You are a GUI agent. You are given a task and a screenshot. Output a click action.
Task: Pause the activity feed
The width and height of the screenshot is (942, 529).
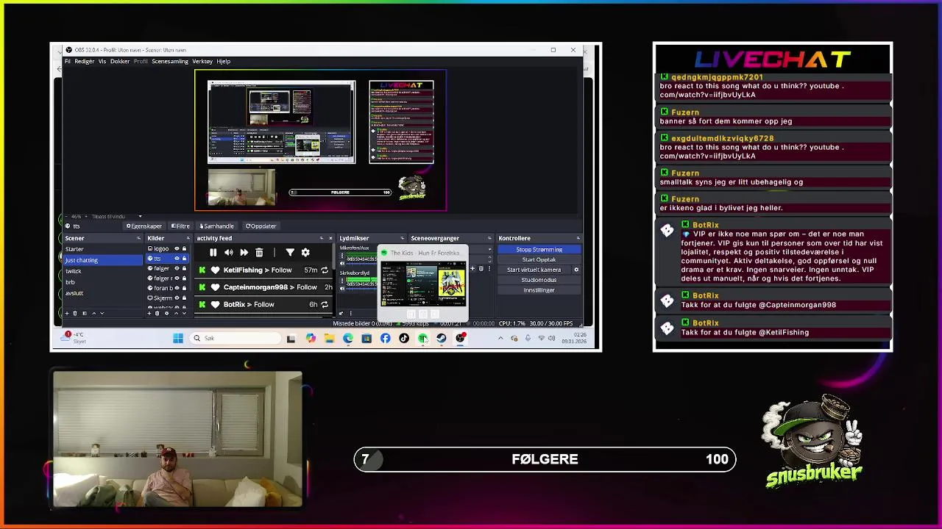coord(213,253)
